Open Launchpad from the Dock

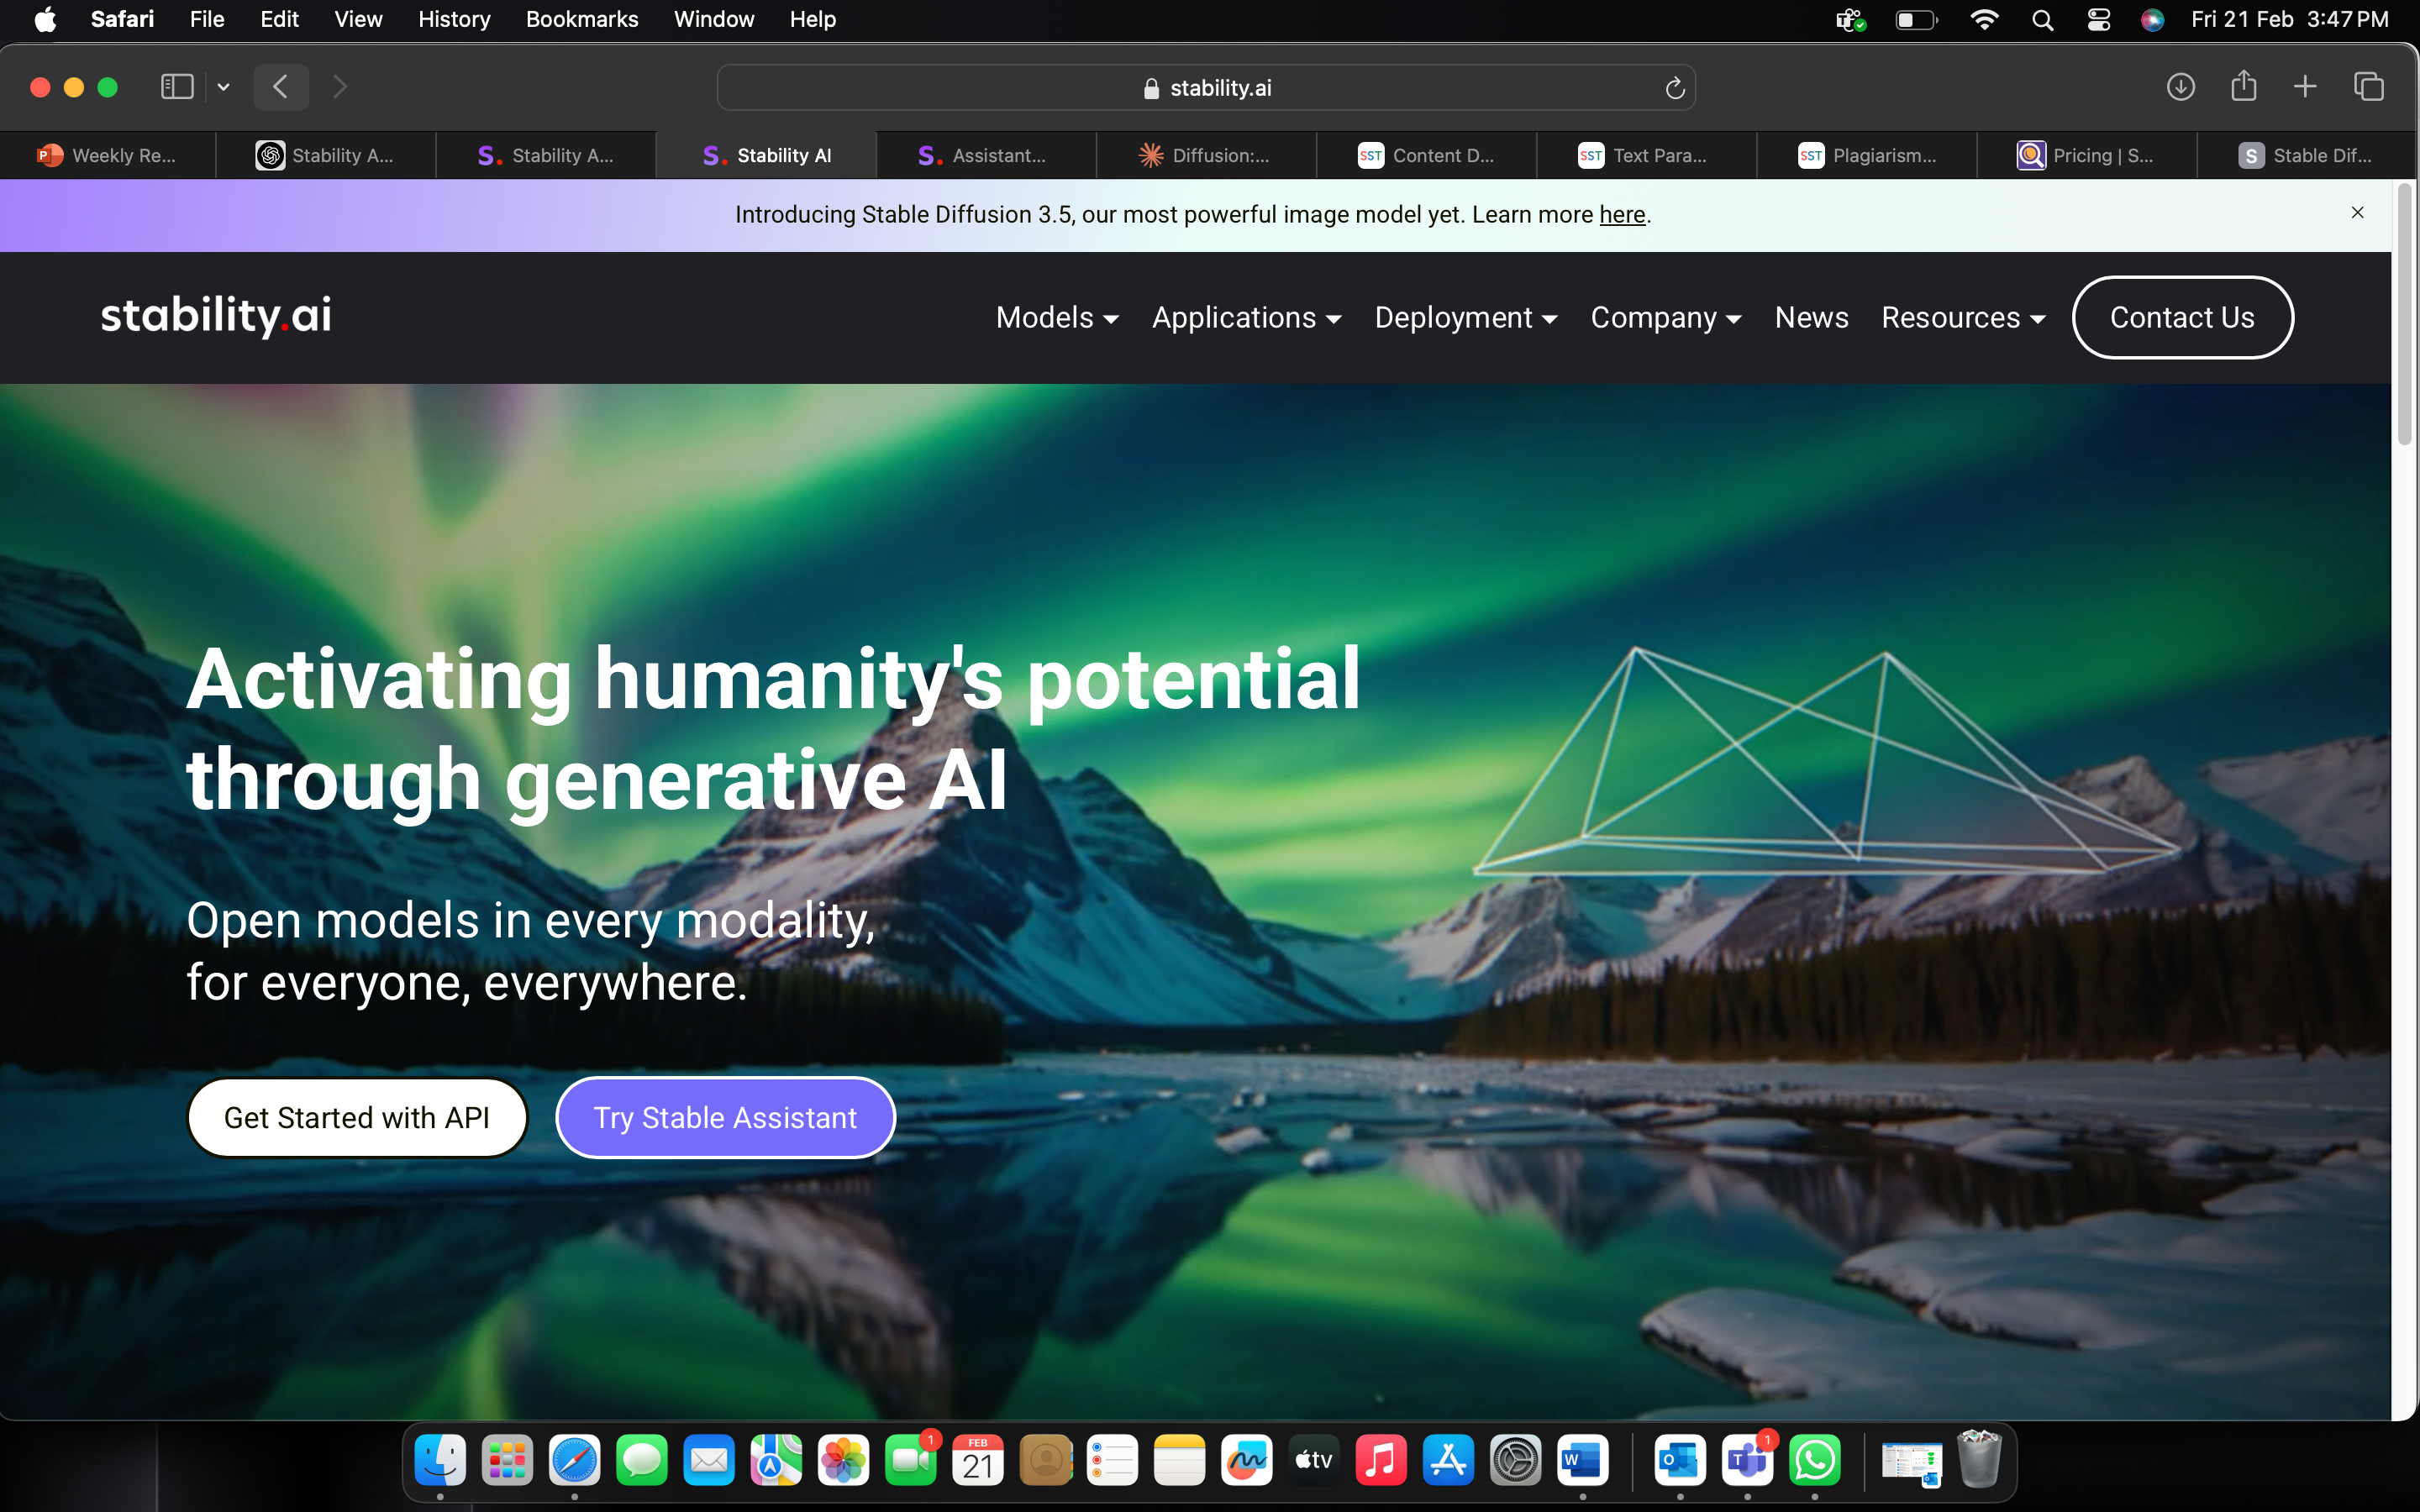[507, 1461]
